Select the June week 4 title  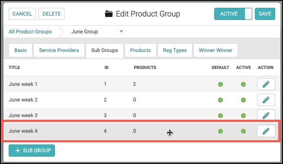point(23,131)
